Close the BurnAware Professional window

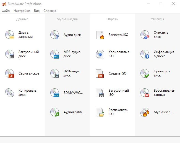[174, 4]
